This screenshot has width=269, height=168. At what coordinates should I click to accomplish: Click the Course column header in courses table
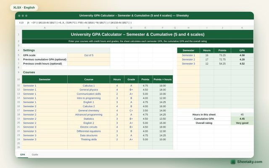tap(89, 79)
